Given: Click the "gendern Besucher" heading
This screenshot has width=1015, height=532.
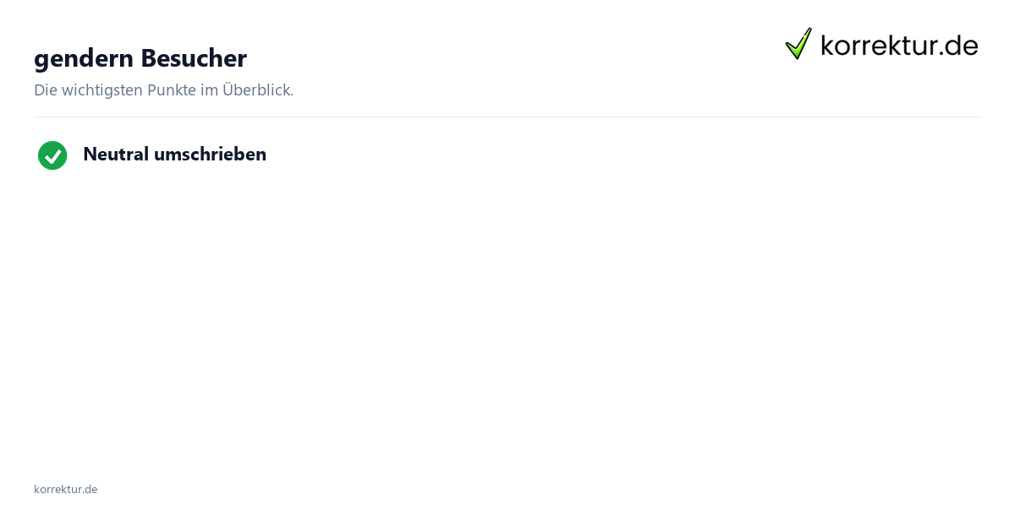Looking at the screenshot, I should click(x=140, y=58).
